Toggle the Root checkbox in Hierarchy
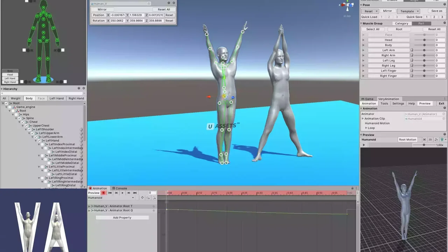448x252 pixels. pos(6,103)
